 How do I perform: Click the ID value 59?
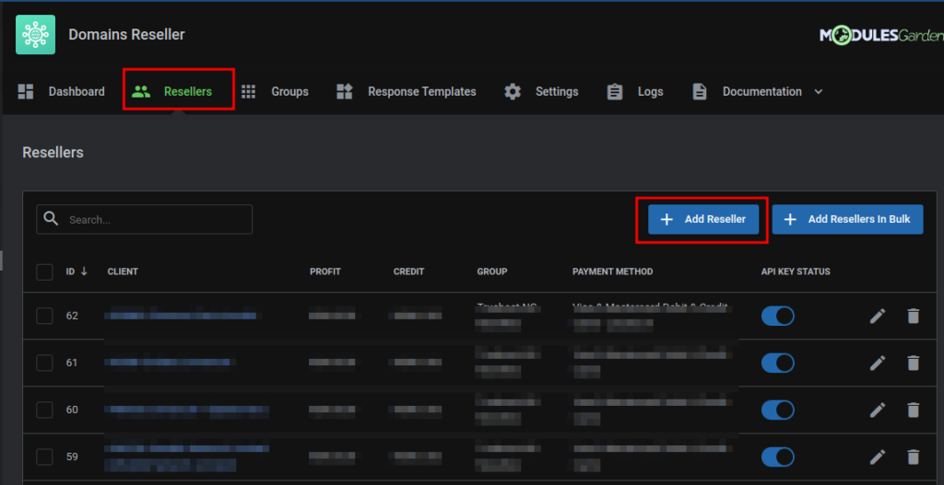(72, 456)
